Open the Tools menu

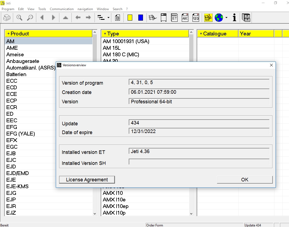[42, 9]
